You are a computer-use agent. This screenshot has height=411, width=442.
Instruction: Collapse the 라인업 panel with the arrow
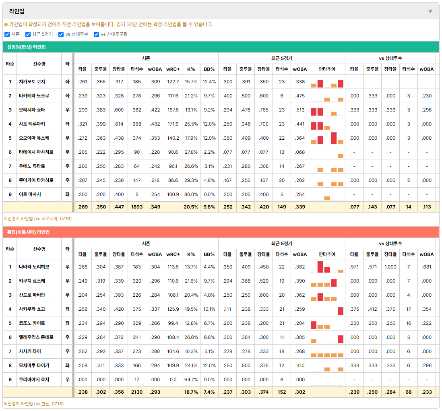430,11
